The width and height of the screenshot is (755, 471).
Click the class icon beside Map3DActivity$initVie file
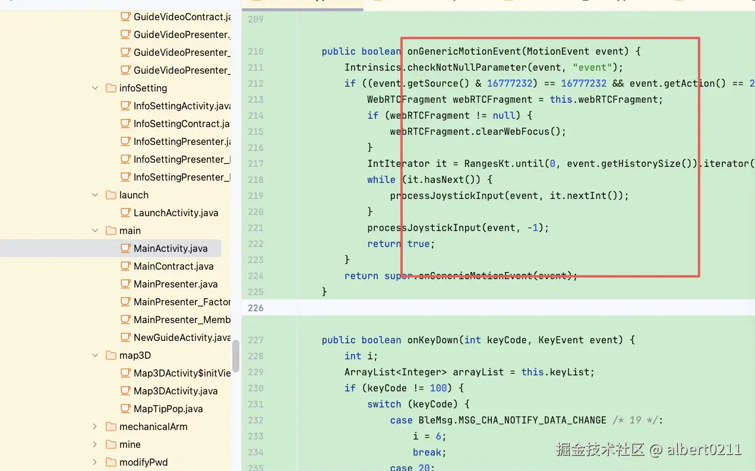tap(125, 373)
